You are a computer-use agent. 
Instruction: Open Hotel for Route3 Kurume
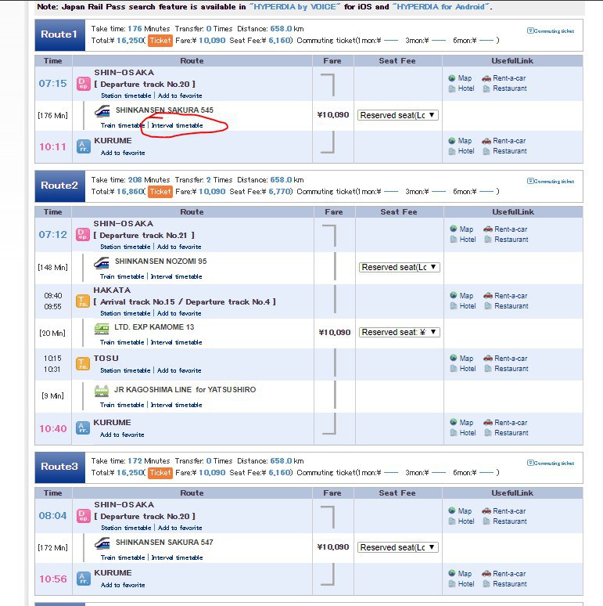pos(461,584)
